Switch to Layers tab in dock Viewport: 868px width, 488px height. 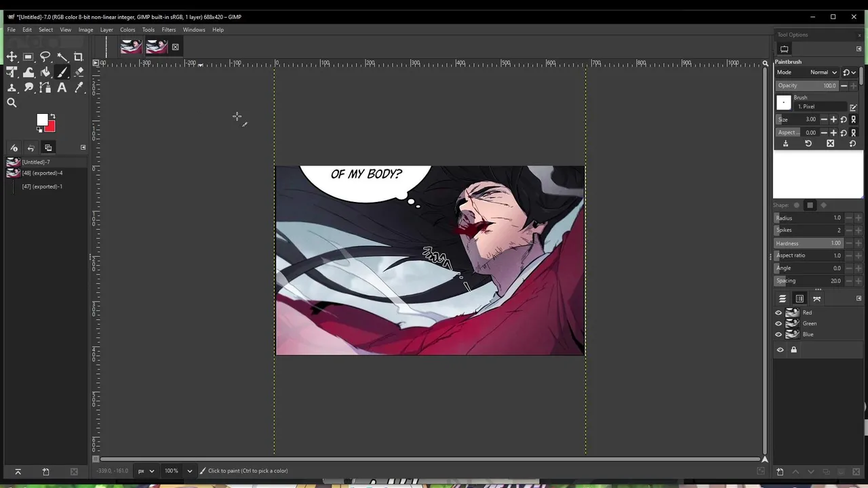(783, 299)
